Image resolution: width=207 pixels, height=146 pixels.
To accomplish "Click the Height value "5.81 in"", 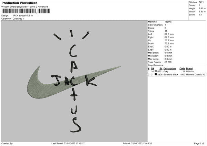I will click(202, 8).
